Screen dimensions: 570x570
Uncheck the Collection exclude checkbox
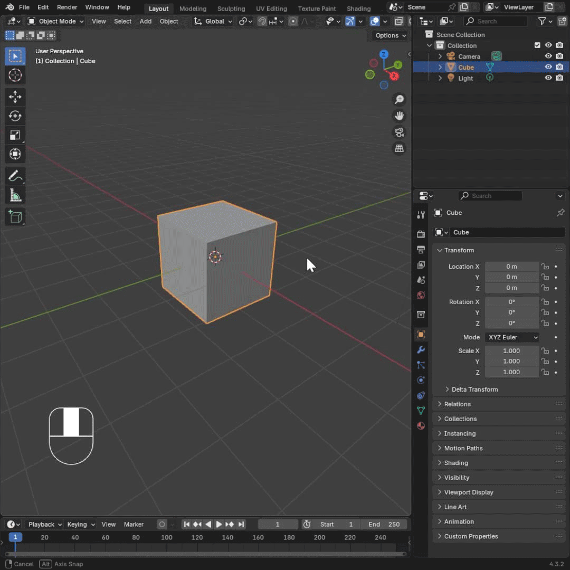(x=537, y=45)
